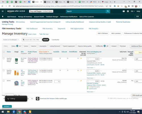The height and width of the screenshot is (114, 142).
Task: Open the 250 results per page dropdown
Action: [x=137, y=95]
